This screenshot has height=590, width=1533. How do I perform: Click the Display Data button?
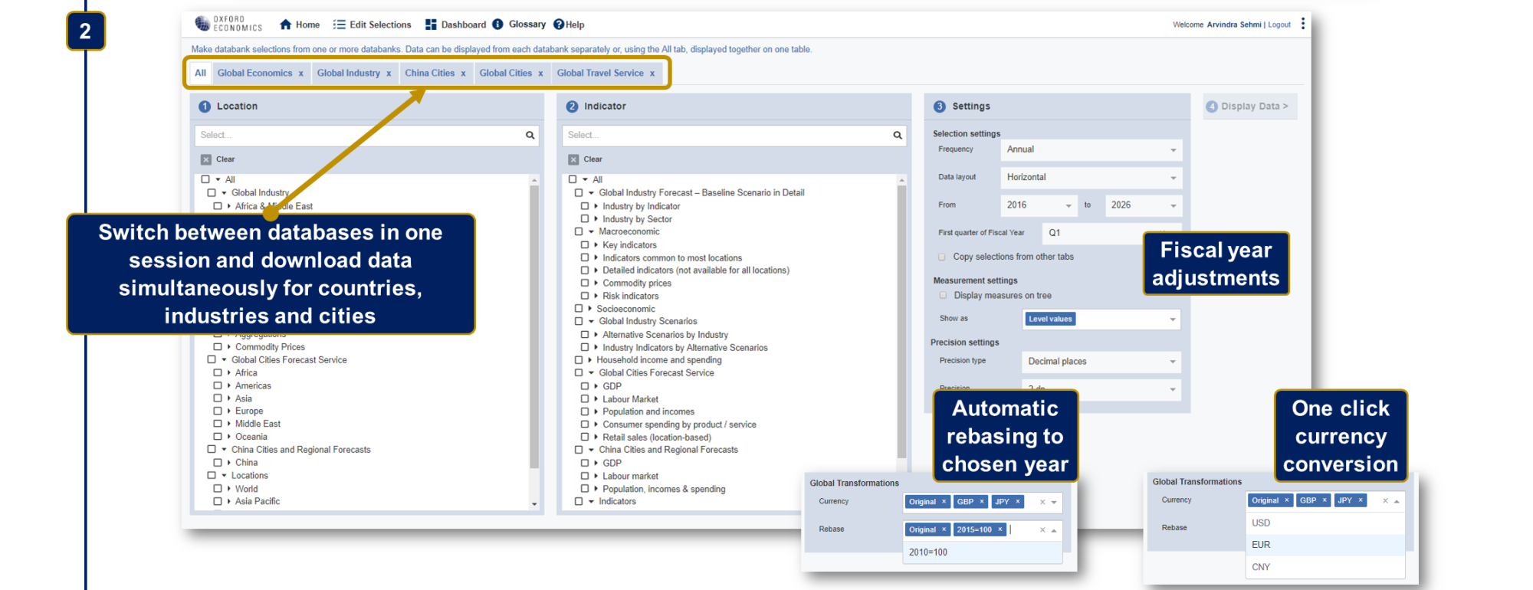1250,107
